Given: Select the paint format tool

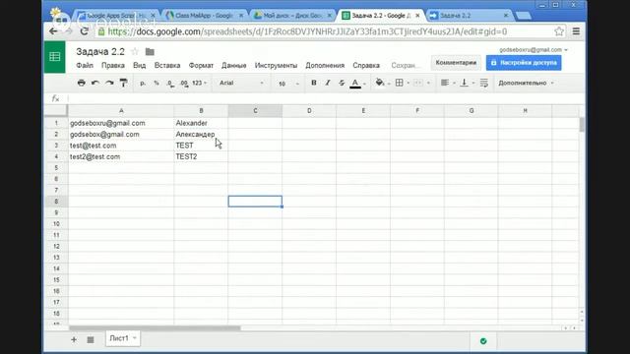Looking at the screenshot, I should (124, 83).
